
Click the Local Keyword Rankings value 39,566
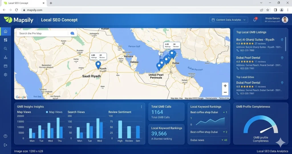[x=159, y=134]
